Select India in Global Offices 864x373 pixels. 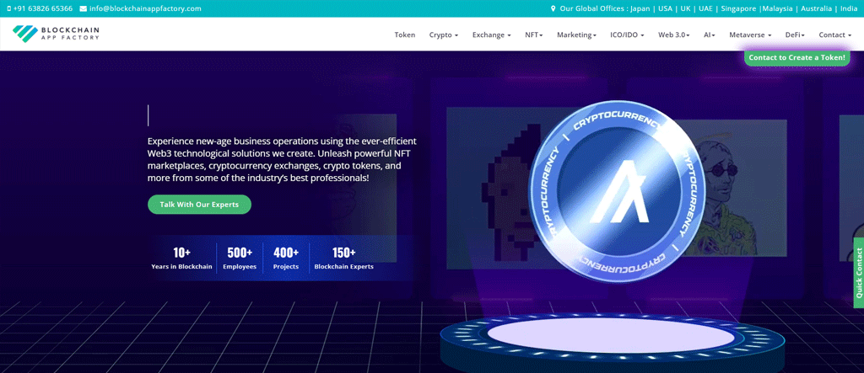pos(849,8)
